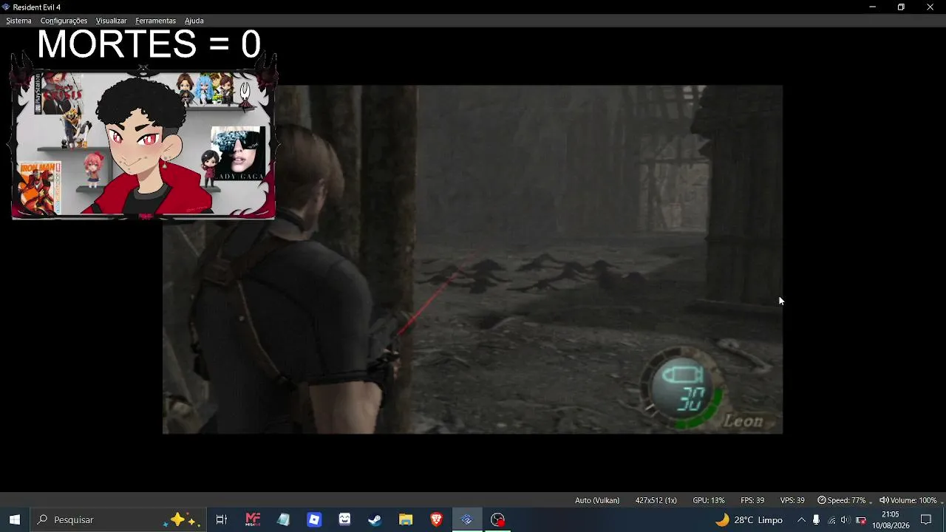Open the MF app from the taskbar
This screenshot has width=946, height=532.
click(x=253, y=519)
